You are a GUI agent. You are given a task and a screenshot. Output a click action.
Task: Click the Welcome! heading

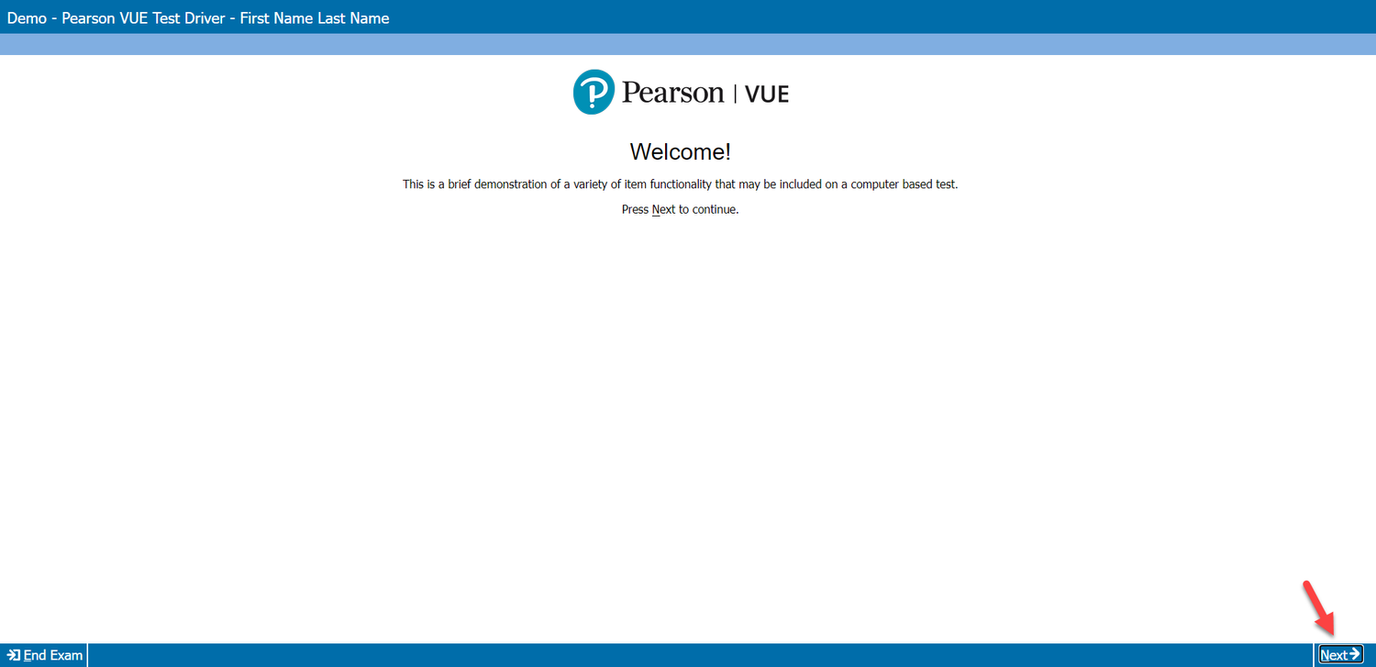[679, 151]
